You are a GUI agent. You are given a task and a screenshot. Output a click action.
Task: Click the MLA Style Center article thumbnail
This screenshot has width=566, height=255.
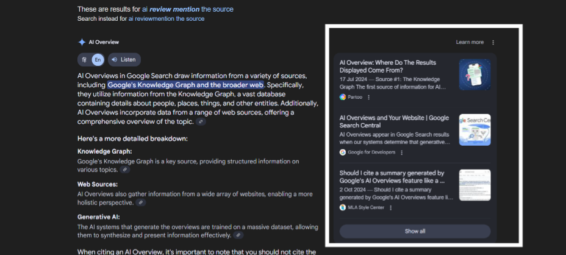[475, 185]
